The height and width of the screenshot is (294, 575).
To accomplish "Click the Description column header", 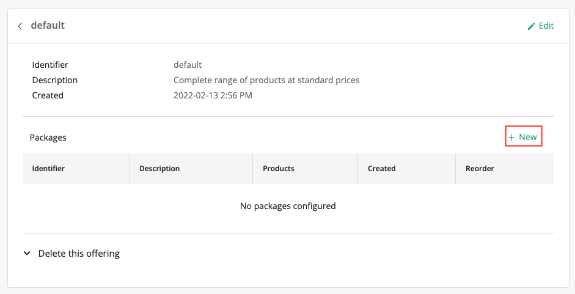I will (159, 169).
